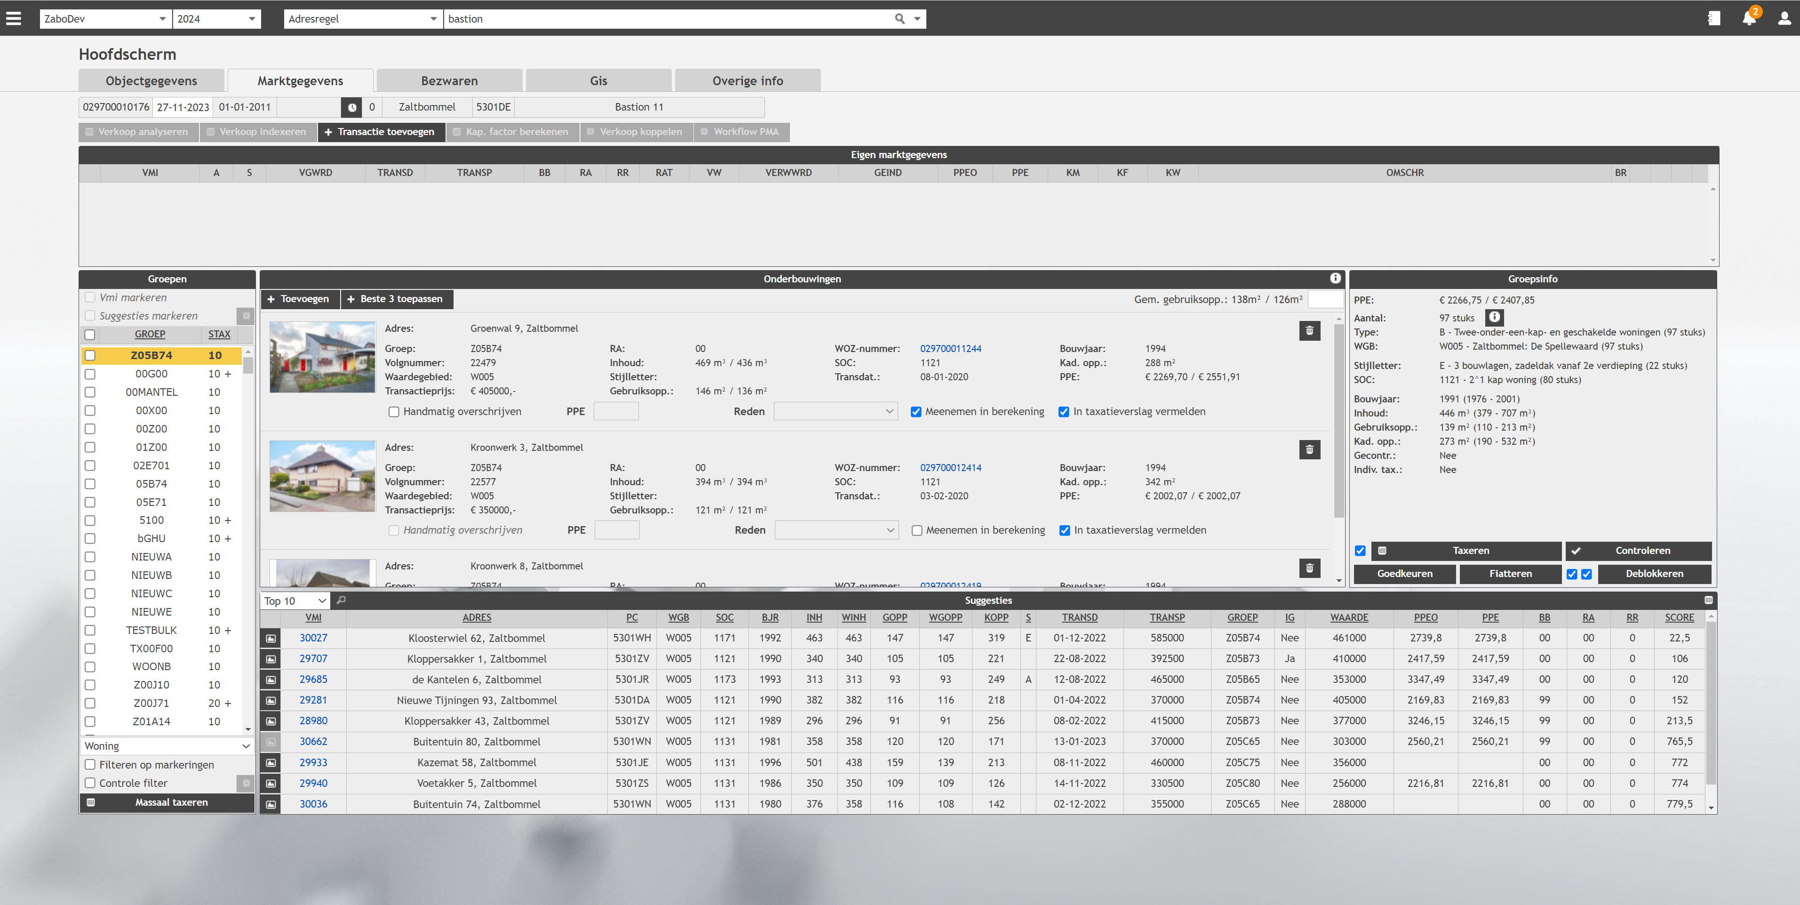Open WOZ-nummer link 029700011244
Screen dimensions: 1800x905
point(950,349)
